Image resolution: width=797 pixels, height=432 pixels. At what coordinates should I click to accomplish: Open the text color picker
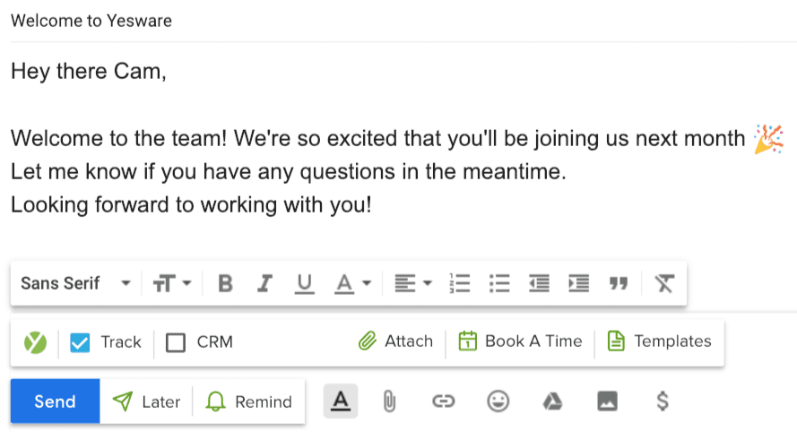click(x=353, y=284)
